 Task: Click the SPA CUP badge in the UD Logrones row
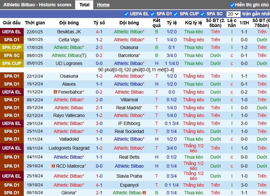(x=12, y=63)
